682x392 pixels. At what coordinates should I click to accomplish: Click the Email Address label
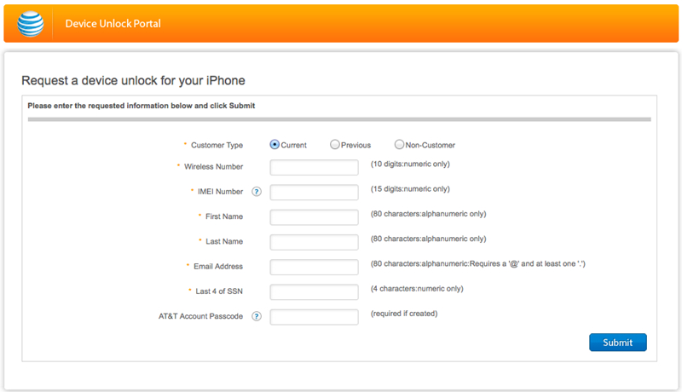218,267
